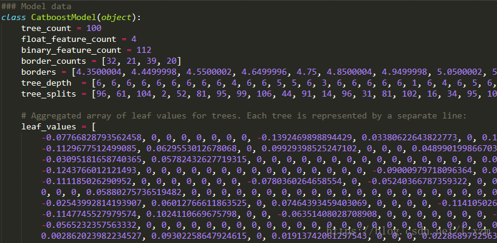Click border value 4.3500004
The image size is (497, 243).
98,72
